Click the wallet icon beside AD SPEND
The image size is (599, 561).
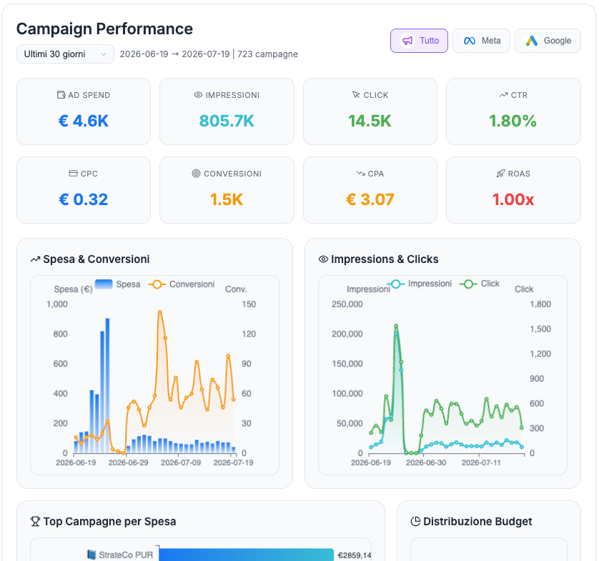(61, 95)
